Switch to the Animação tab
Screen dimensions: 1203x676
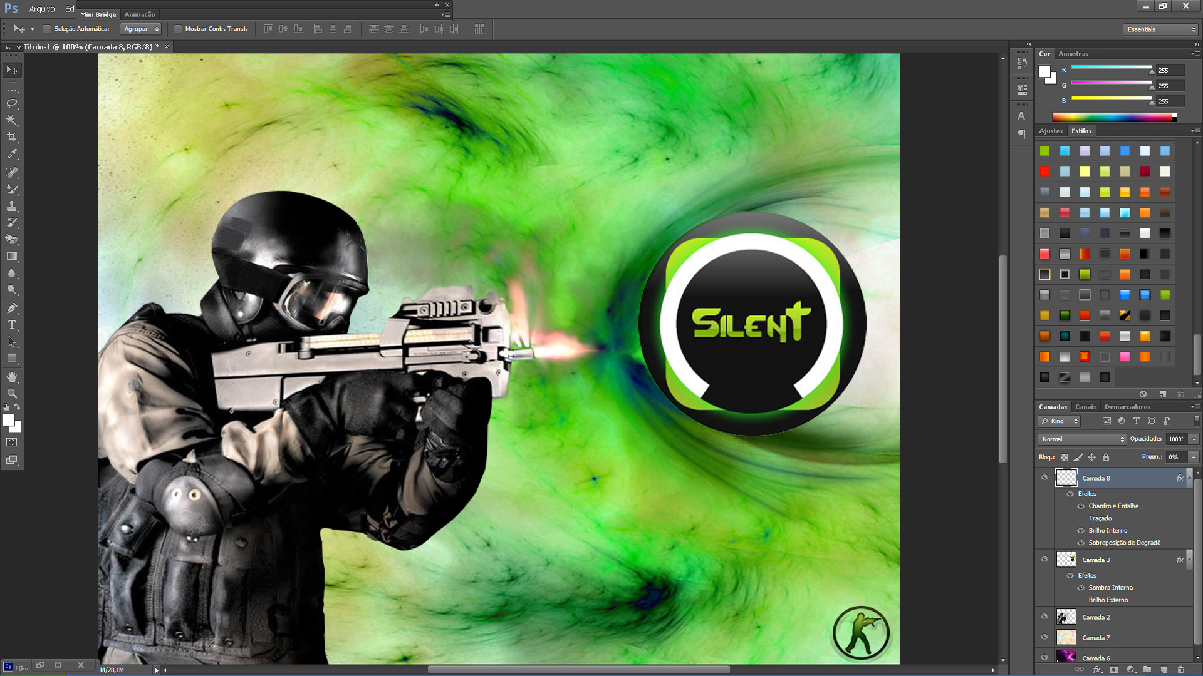[x=140, y=14]
